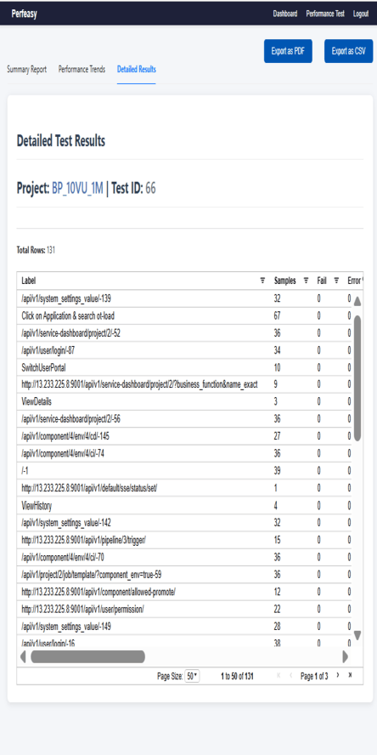The height and width of the screenshot is (755, 377).
Task: Switch to Performance Trends tab
Action: (82, 70)
